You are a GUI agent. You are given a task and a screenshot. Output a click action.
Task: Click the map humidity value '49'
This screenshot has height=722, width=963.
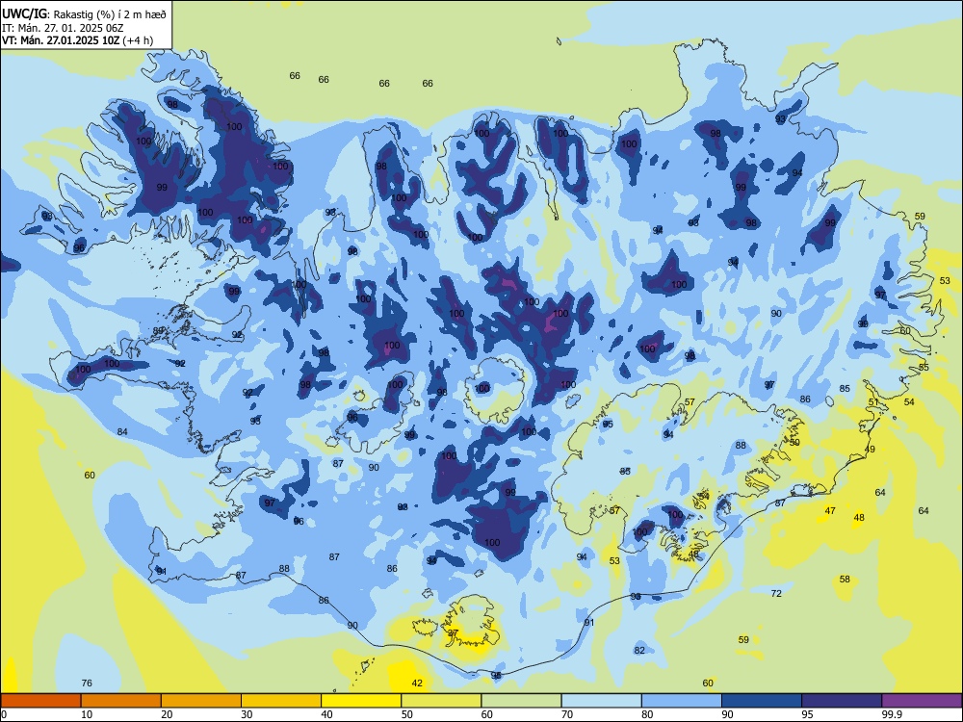click(x=869, y=449)
